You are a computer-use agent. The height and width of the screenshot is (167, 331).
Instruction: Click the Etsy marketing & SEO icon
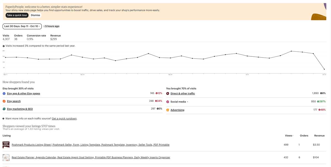tap(4, 109)
